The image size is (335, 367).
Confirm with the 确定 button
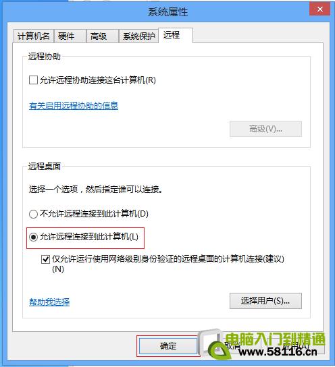coord(168,346)
